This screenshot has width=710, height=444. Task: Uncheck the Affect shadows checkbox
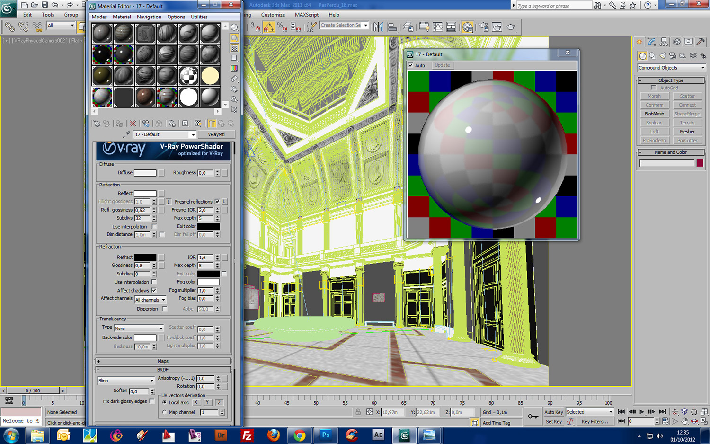[x=154, y=290]
